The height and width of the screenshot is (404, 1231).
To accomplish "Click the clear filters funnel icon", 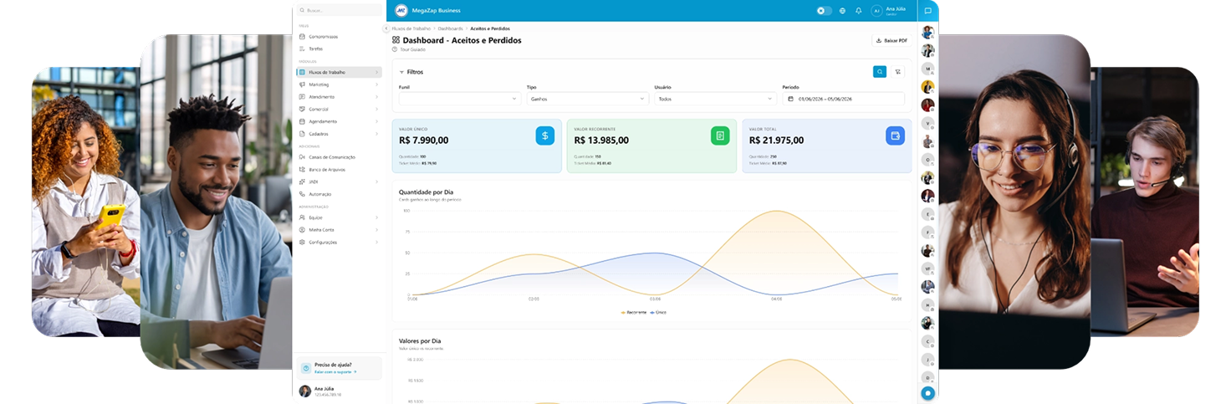I will pyautogui.click(x=898, y=72).
